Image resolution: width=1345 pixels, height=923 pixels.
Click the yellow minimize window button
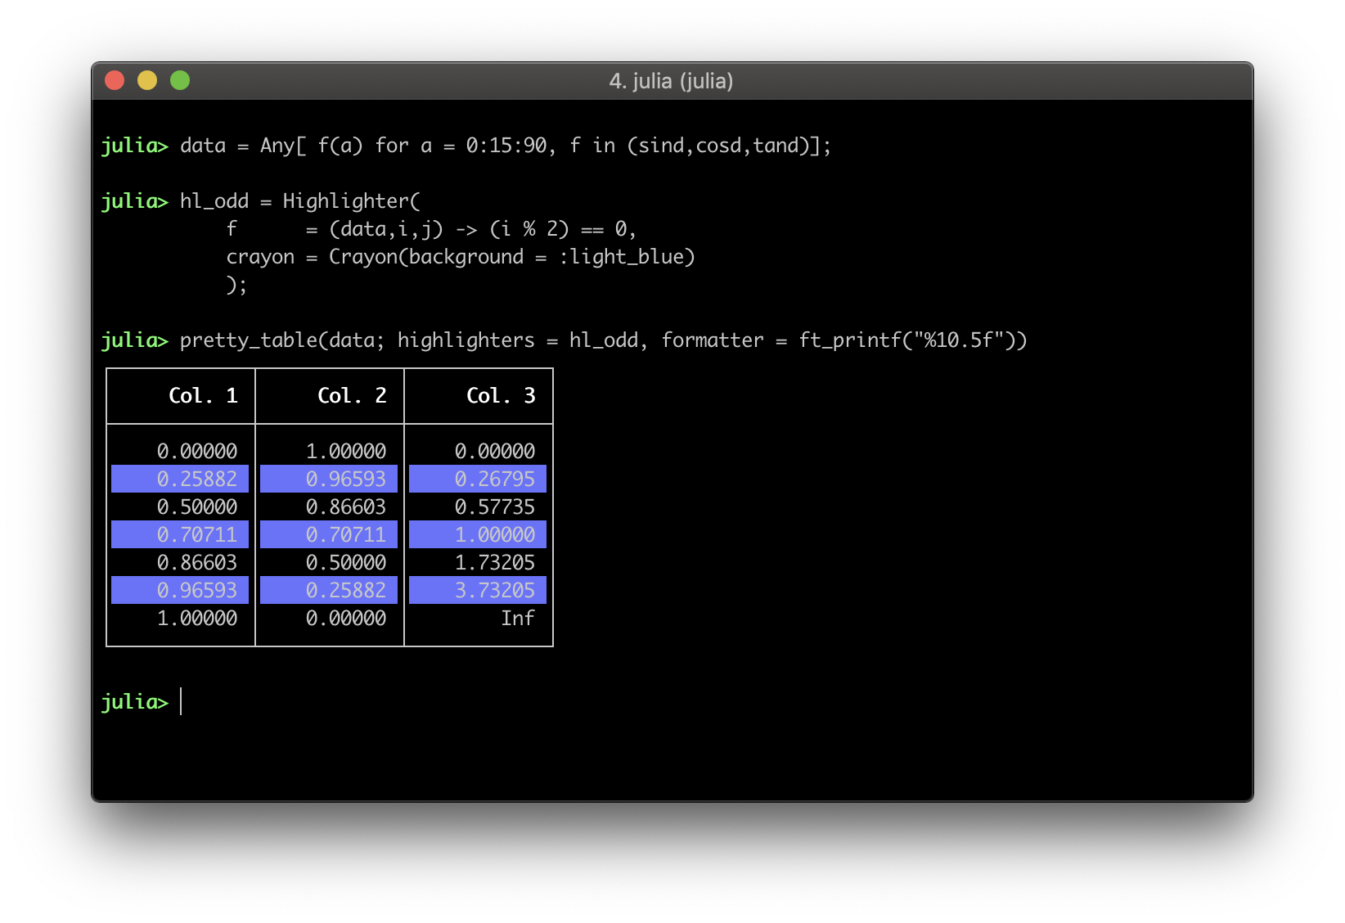click(147, 80)
